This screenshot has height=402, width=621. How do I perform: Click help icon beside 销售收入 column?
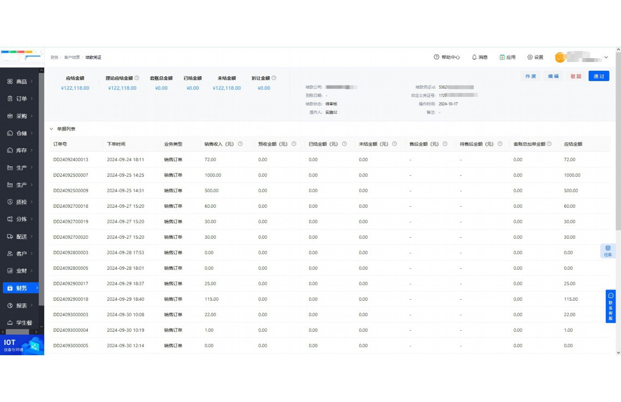click(240, 144)
